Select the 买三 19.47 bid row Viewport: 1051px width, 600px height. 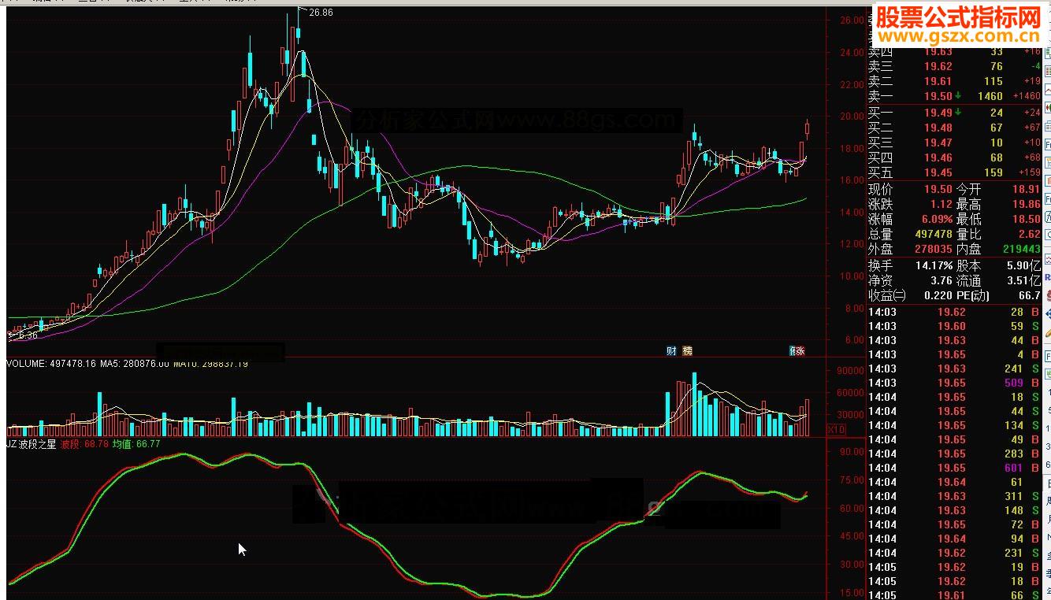tap(953, 143)
